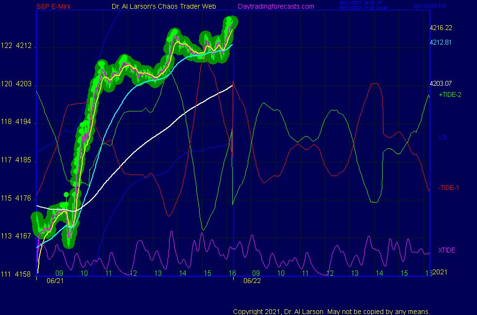Click the 15 hour label of the 06/21 session
The image size is (477, 315).
pos(207,273)
